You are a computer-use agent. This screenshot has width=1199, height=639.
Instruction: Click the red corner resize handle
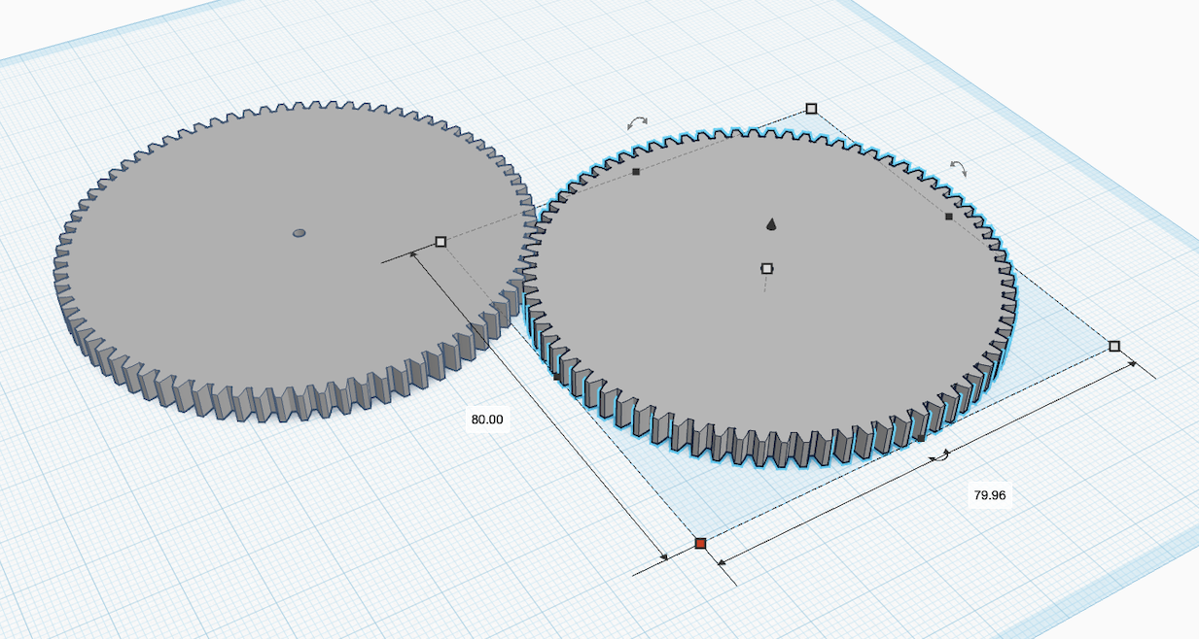(700, 544)
